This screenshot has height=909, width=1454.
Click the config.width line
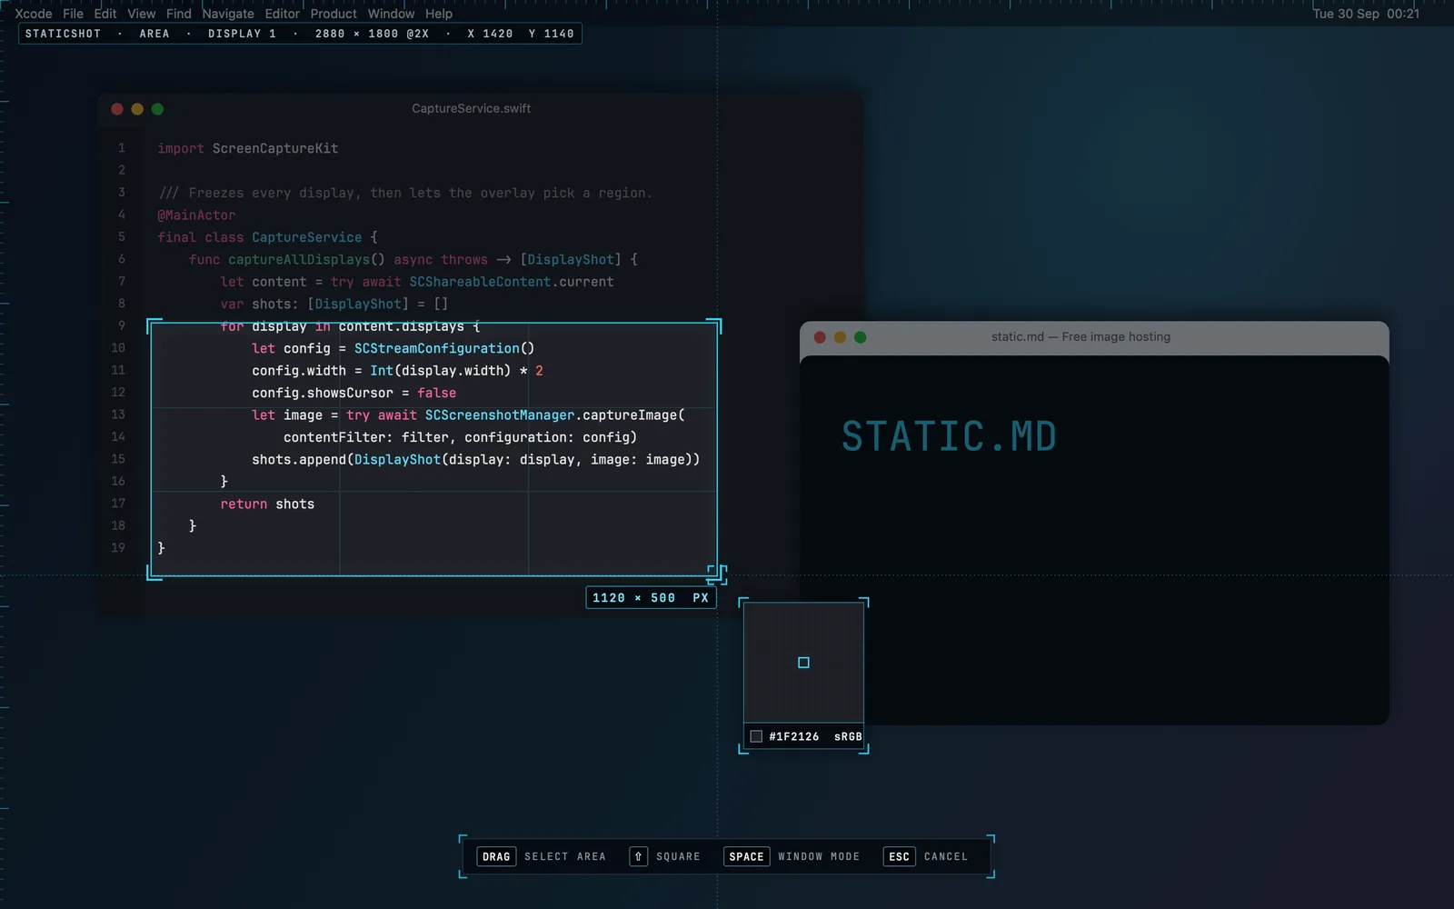tap(397, 371)
